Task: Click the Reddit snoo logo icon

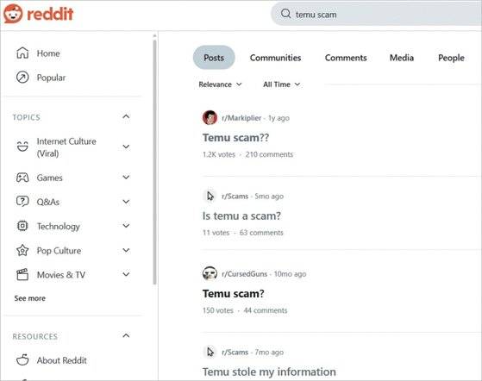Action: tap(13, 14)
